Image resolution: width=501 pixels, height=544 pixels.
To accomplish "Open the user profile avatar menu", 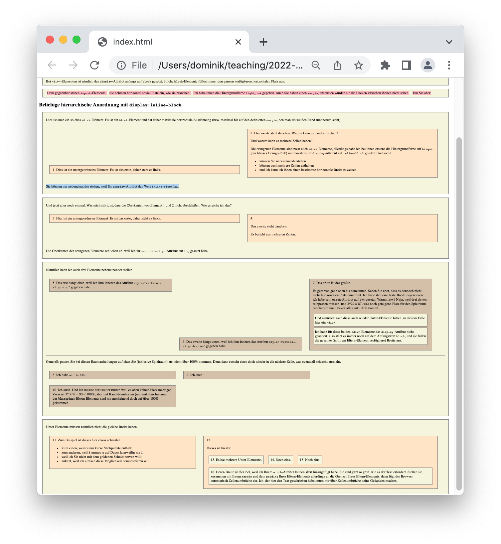I will pyautogui.click(x=428, y=65).
